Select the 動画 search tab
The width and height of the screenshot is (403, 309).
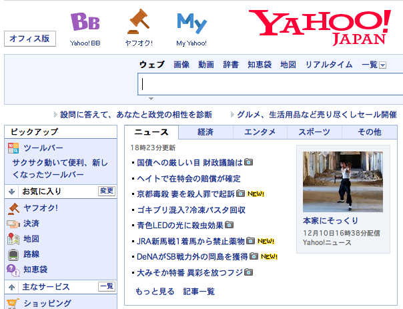coord(206,65)
